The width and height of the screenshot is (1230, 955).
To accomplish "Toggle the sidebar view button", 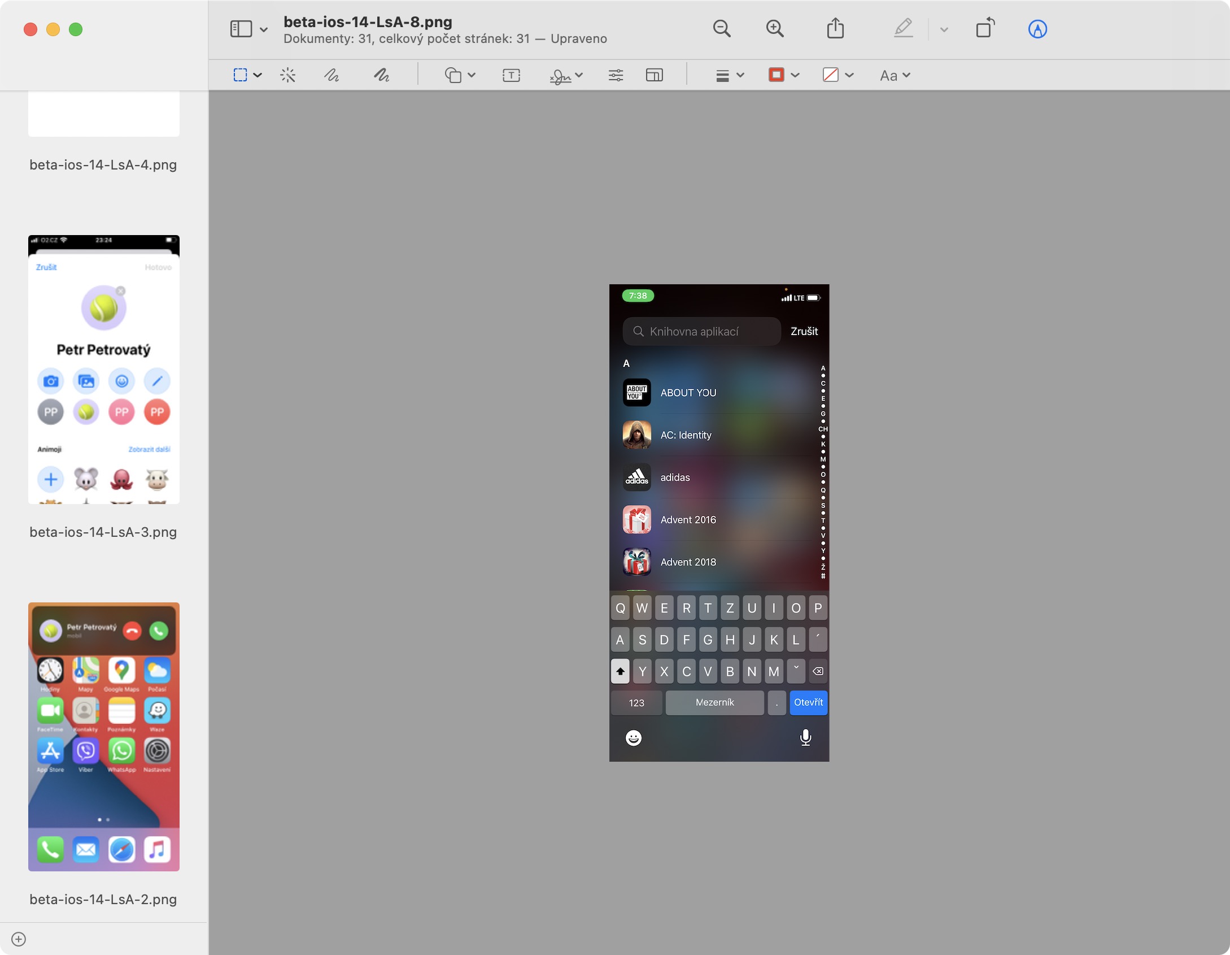I will pos(241,29).
